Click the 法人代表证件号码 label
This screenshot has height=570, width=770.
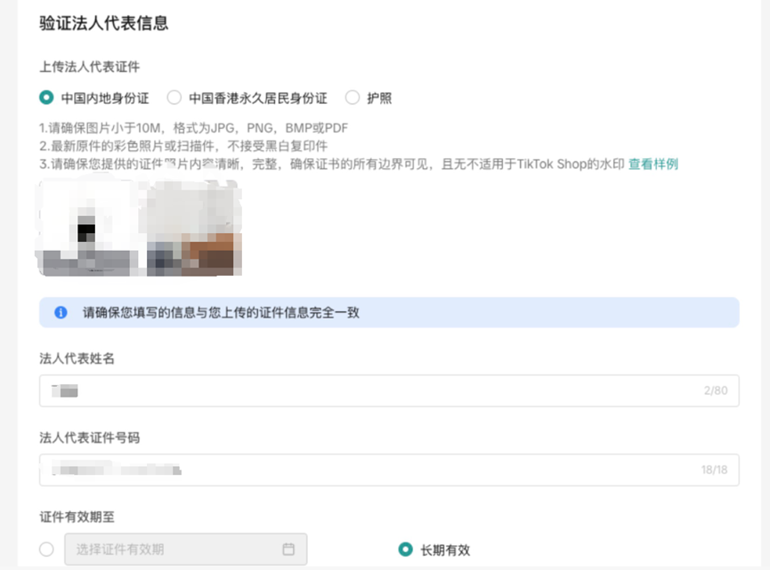[x=89, y=438]
